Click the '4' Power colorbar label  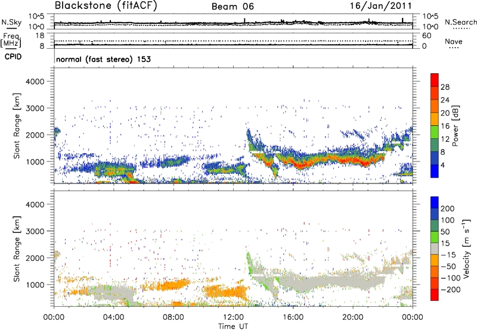point(443,166)
